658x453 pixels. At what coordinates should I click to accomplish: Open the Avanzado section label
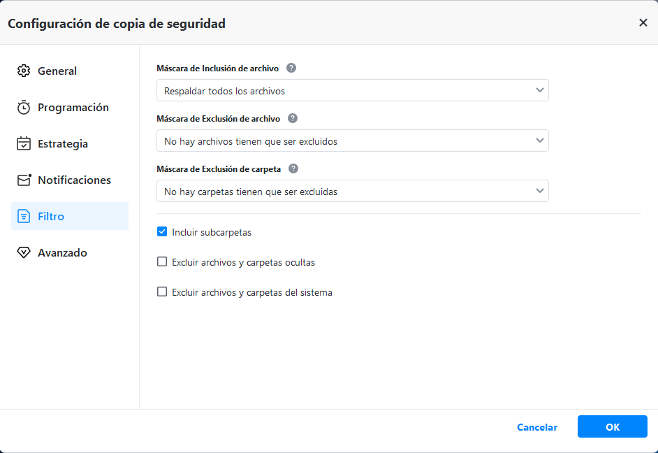pos(62,252)
